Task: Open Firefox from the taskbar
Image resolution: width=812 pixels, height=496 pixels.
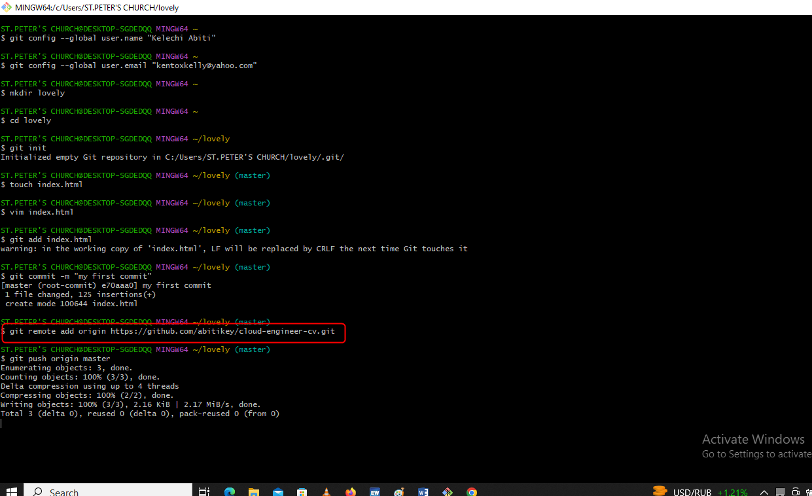Action: click(x=351, y=491)
